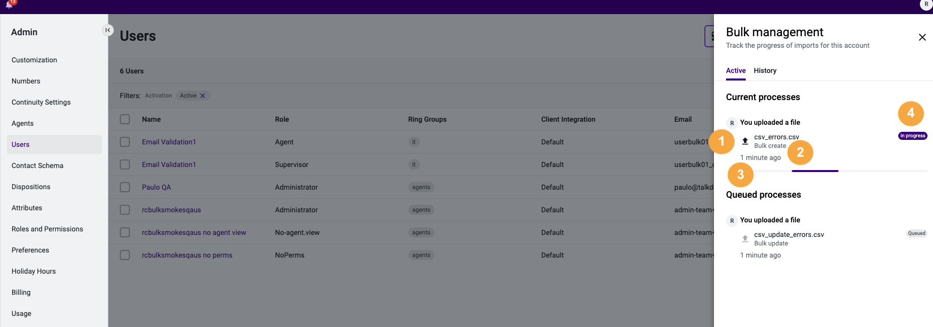Viewport: 933px width, 327px height.
Task: Click the upload icon beside csv_errors.csv
Action: pos(746,141)
